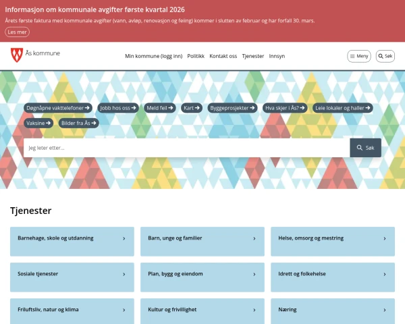Expand 'Helse, omsorg og mestring' card
The height and width of the screenshot is (324, 405).
click(x=332, y=238)
